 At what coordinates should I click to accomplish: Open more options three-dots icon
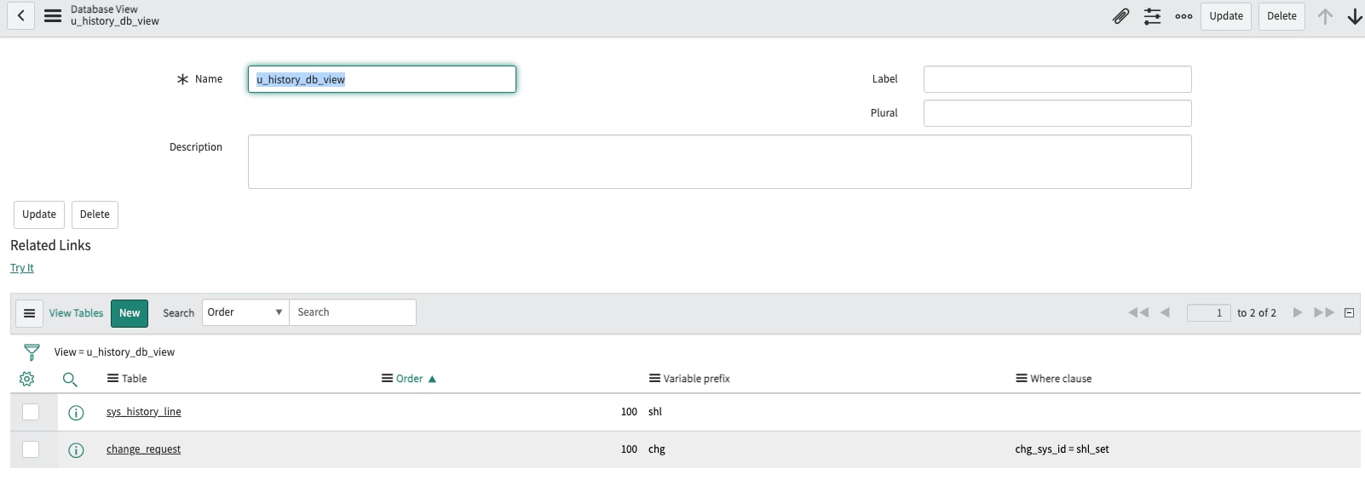[1184, 16]
